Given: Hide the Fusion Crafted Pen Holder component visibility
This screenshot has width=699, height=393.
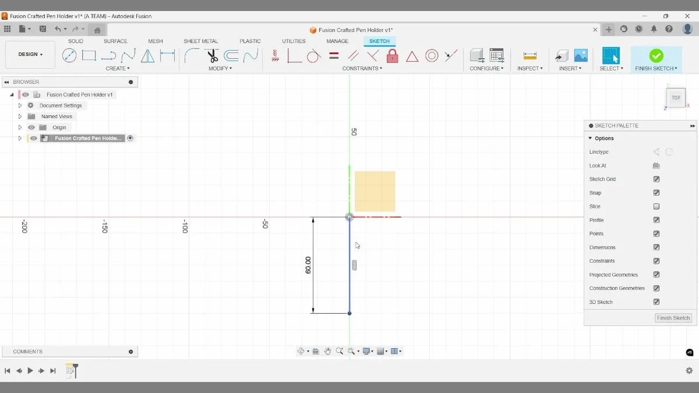Looking at the screenshot, I should (x=33, y=138).
